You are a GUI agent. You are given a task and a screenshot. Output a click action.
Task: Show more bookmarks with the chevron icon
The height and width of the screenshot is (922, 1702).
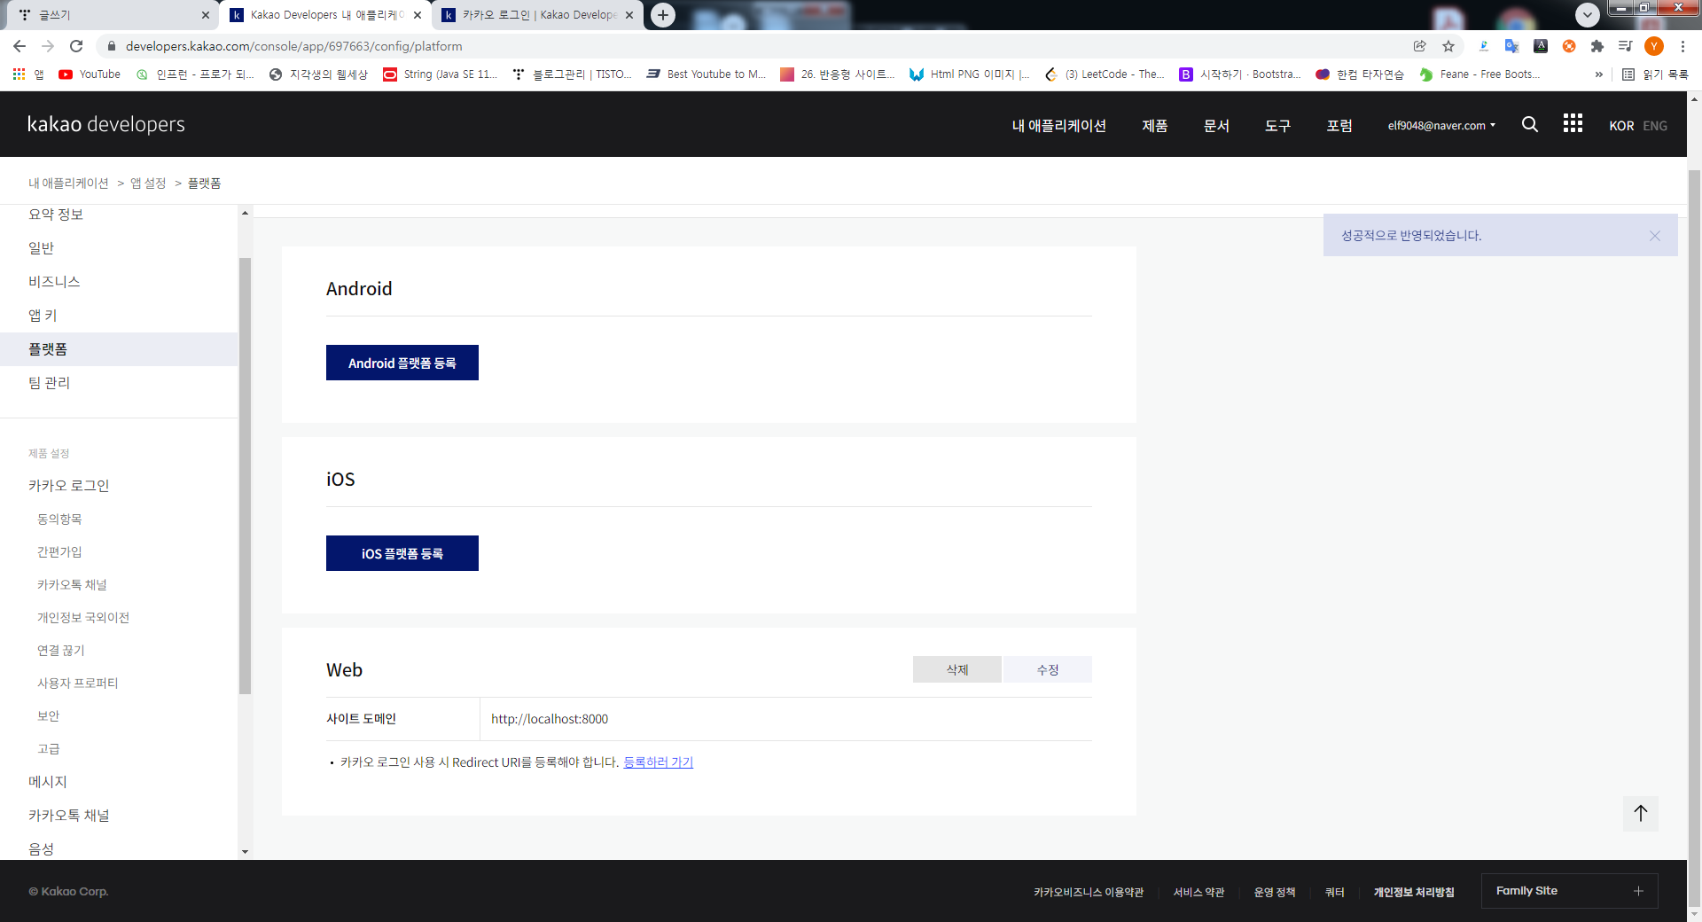[x=1598, y=74]
